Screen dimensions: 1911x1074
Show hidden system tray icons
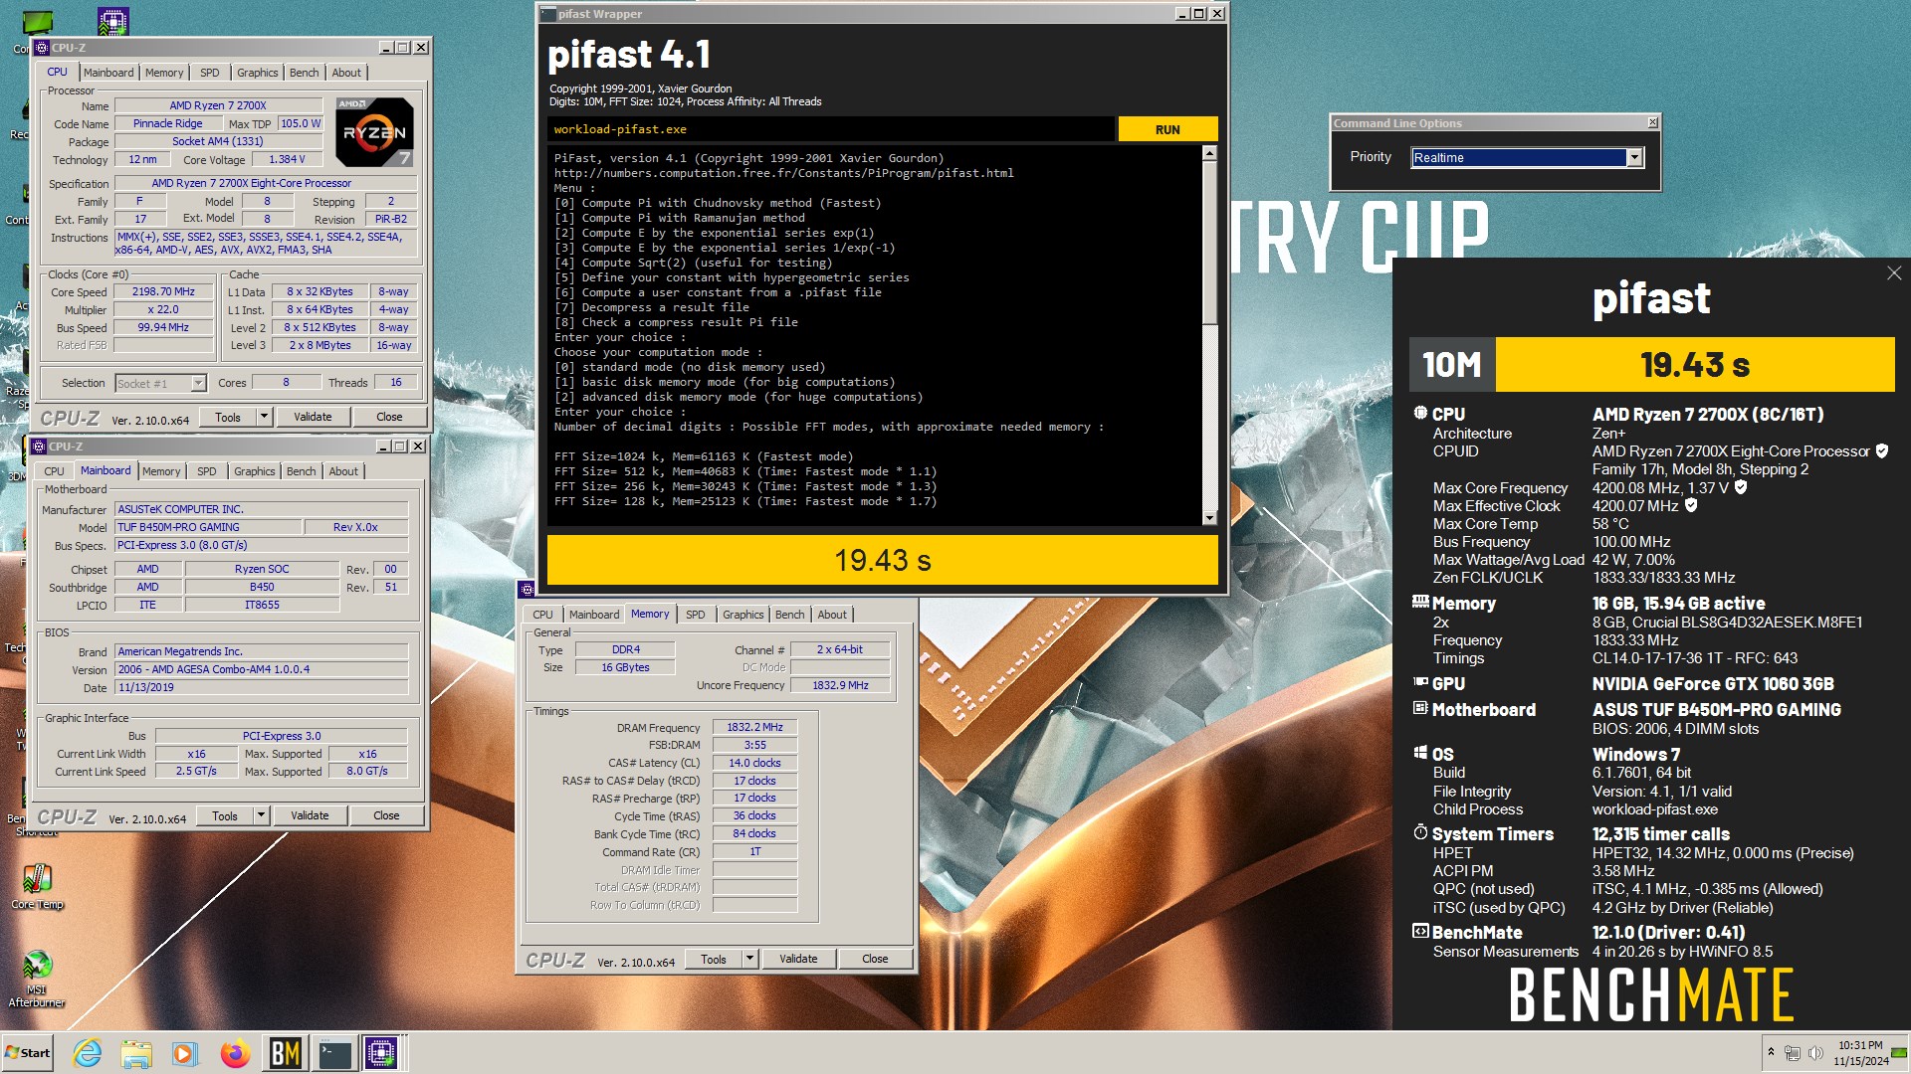click(1771, 1052)
